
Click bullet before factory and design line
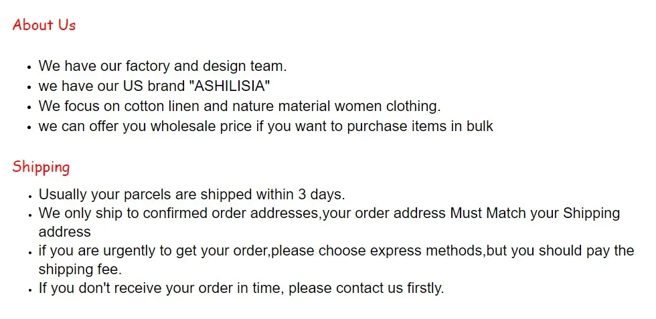tap(29, 68)
